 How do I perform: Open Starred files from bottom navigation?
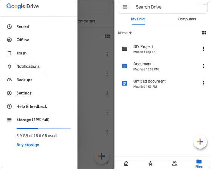pos(150,163)
